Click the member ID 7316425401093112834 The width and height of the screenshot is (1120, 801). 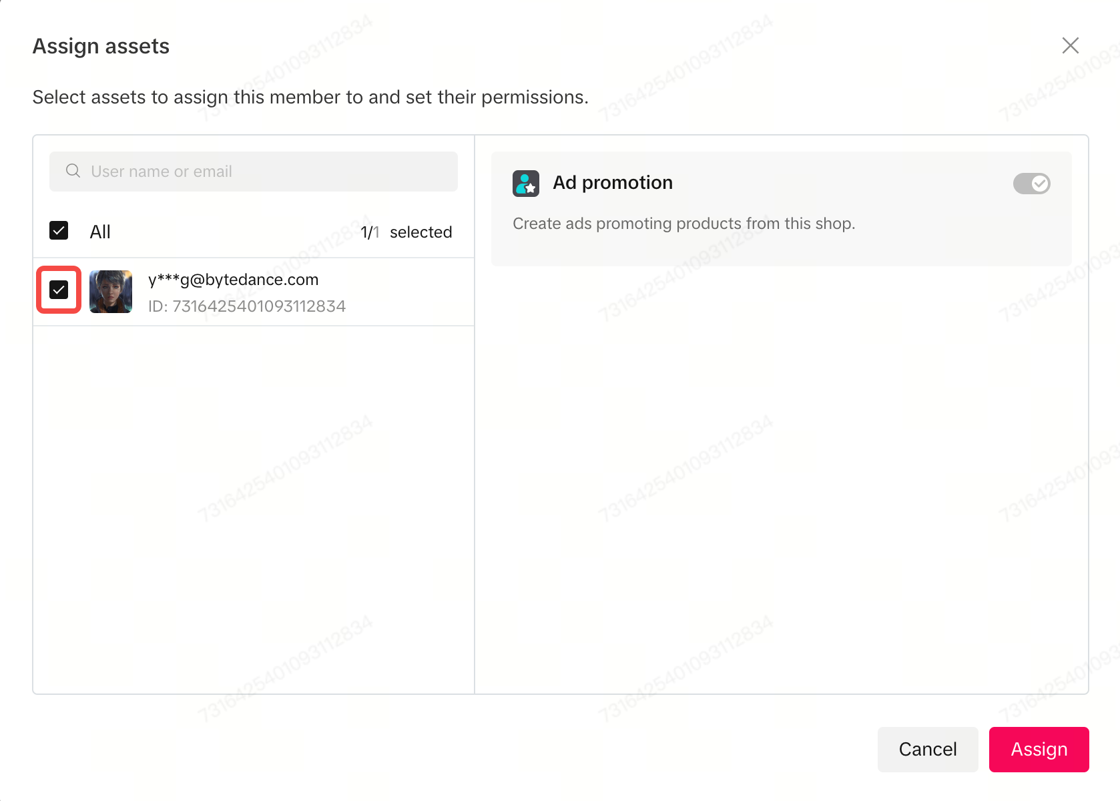(x=259, y=306)
